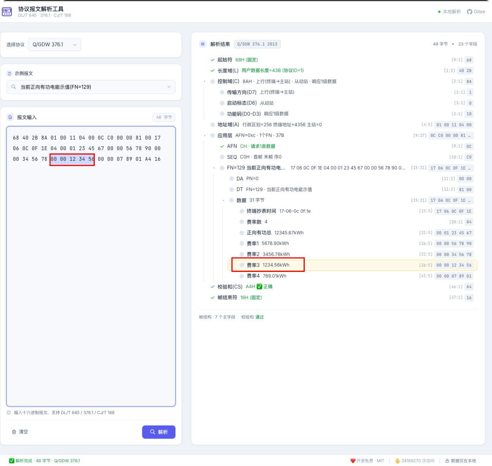Click the green checkmark beside 帧结束符

click(x=213, y=298)
